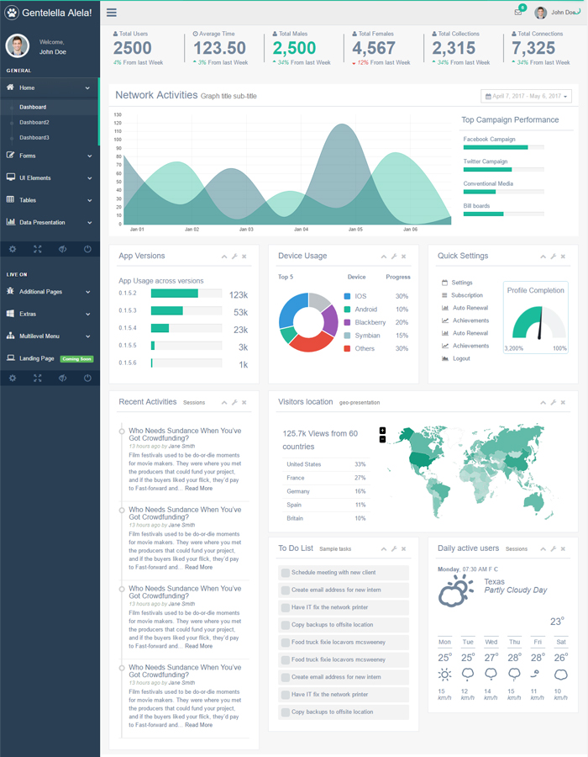588x757 pixels.
Task: Check 'Schedule meeting with new client' task
Action: click(x=286, y=573)
